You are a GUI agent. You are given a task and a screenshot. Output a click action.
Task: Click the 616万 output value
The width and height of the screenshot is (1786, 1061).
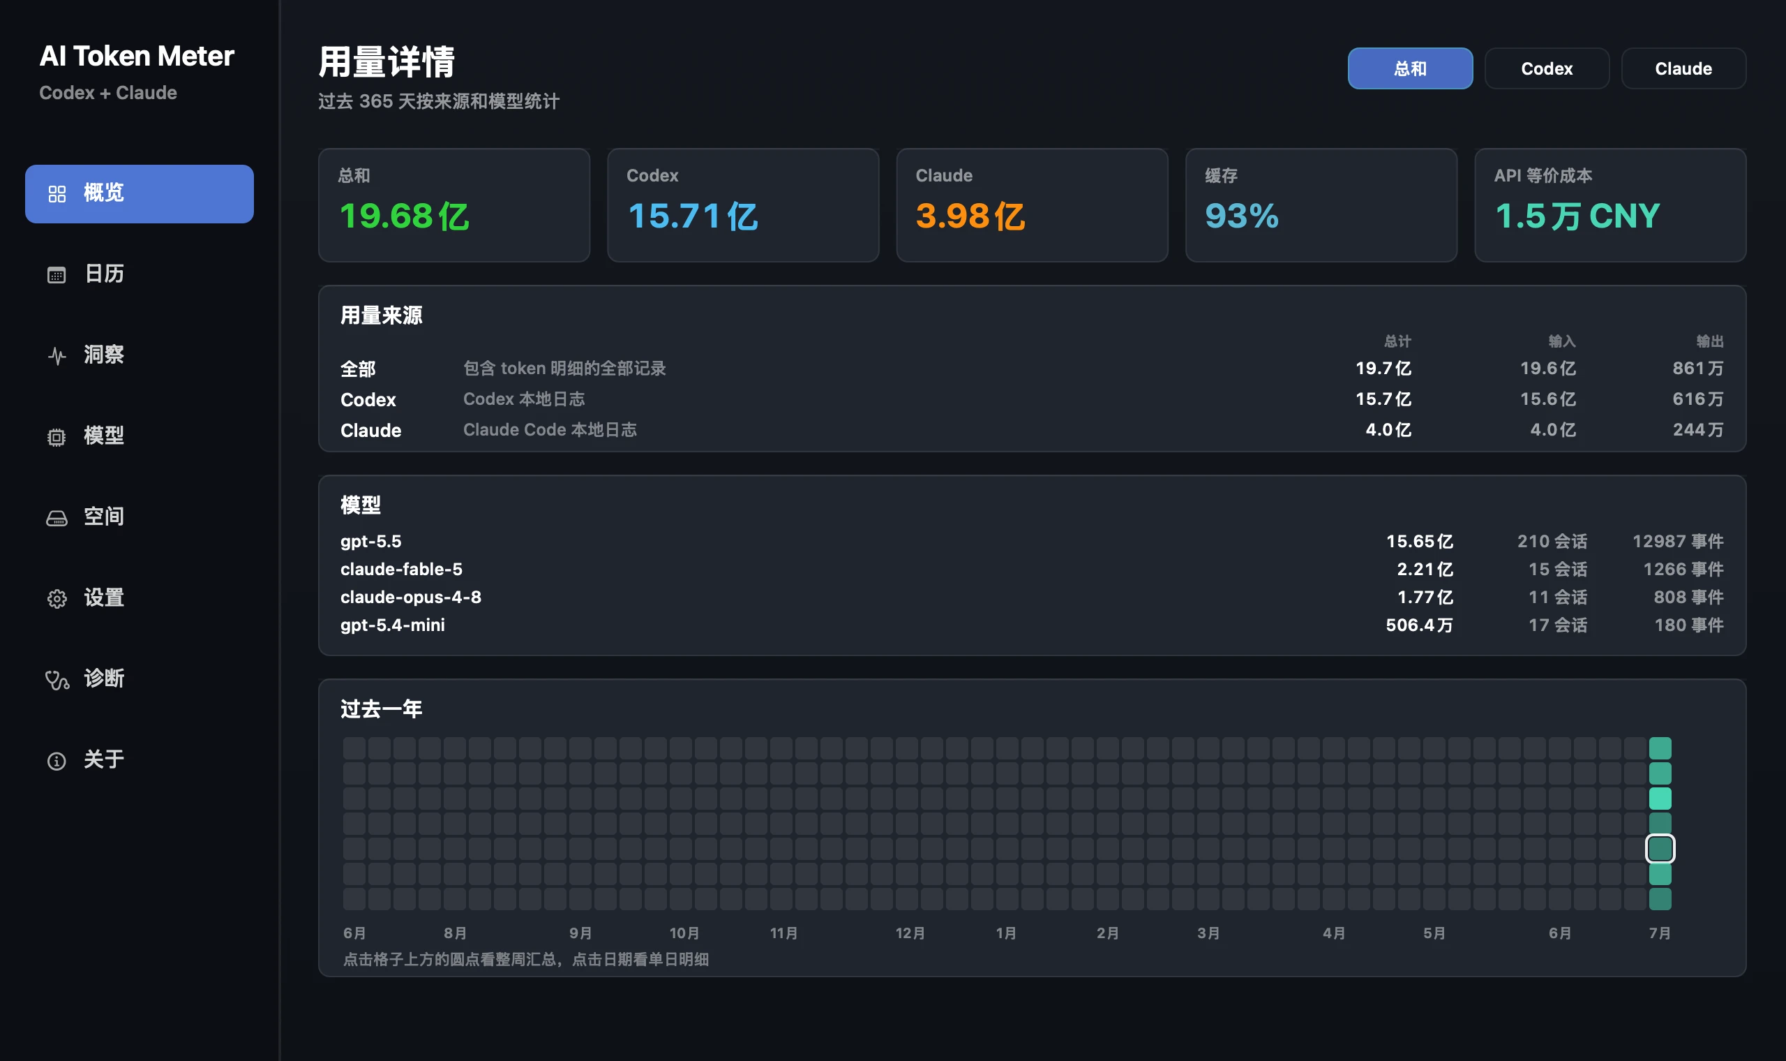point(1698,399)
